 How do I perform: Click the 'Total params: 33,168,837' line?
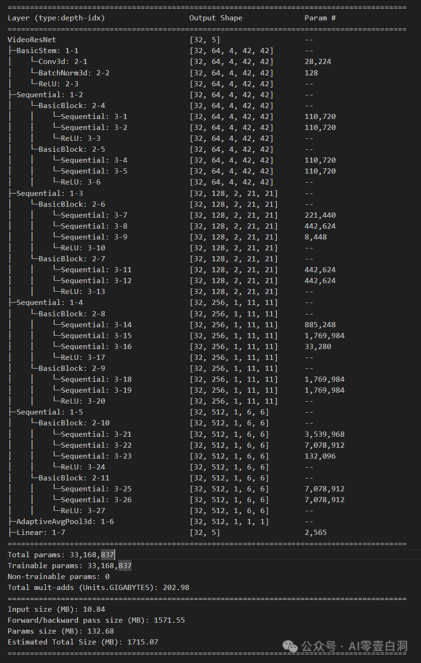pyautogui.click(x=61, y=555)
